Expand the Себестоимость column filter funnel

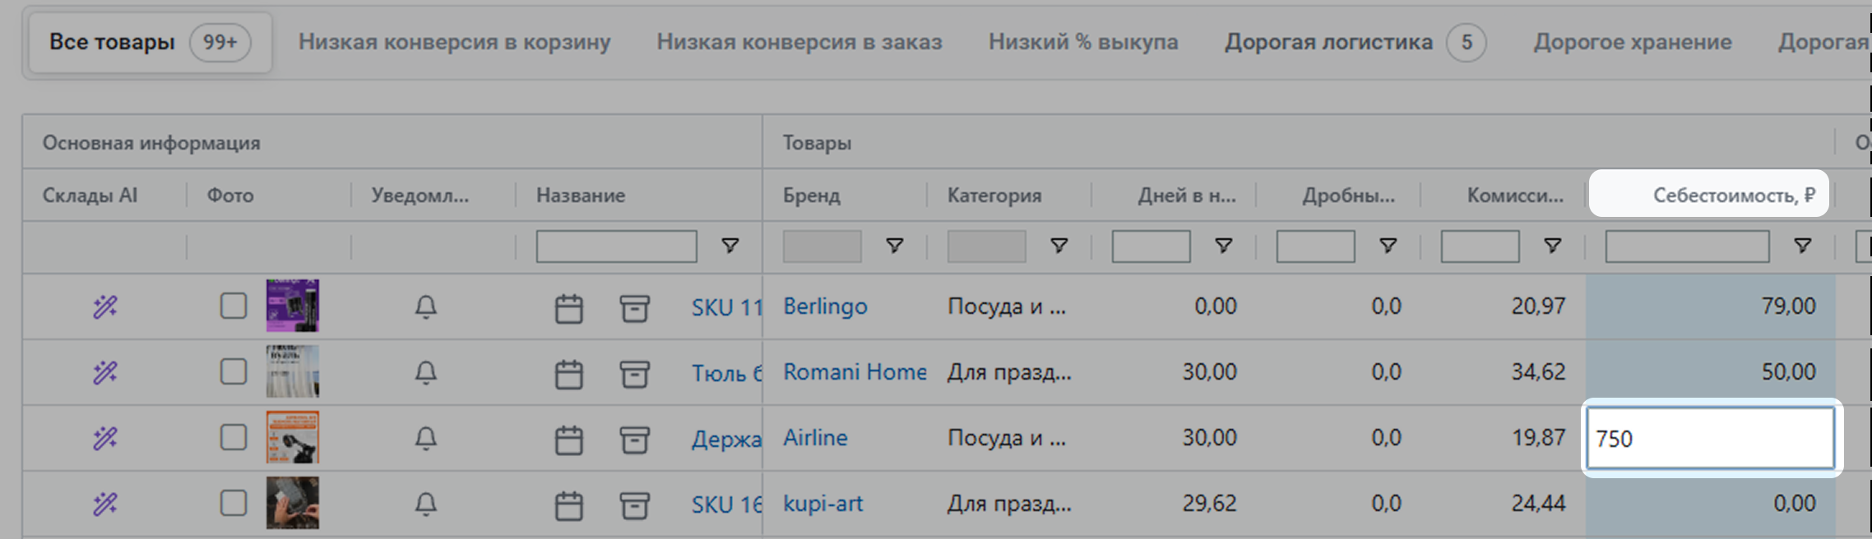point(1802,246)
